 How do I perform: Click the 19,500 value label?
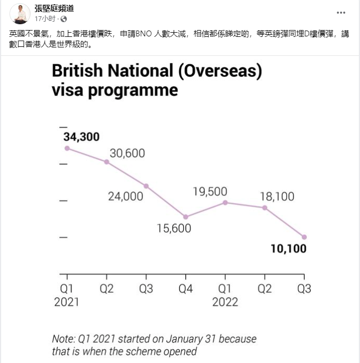pos(210,191)
